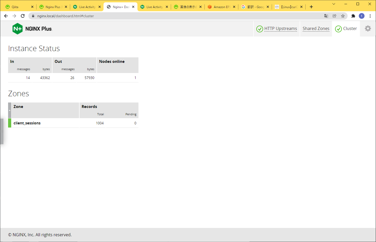The height and width of the screenshot is (242, 376).
Task: Close the Qiita tab
Action: (x=32, y=7)
